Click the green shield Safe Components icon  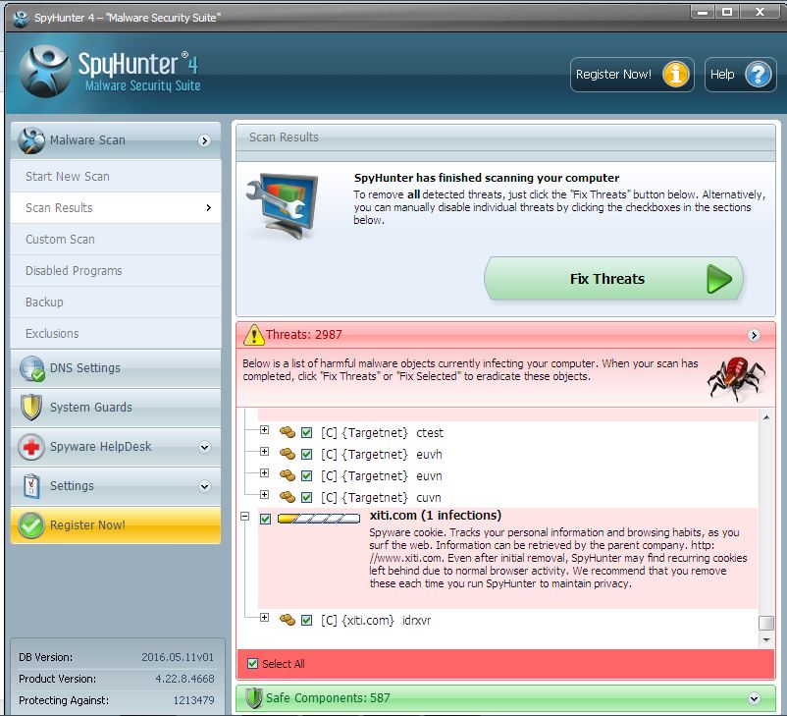point(254,698)
